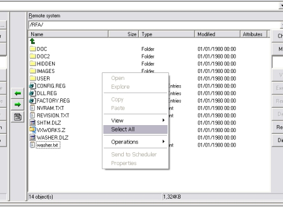
Task: Click the Size column header
Action: click(x=123, y=34)
